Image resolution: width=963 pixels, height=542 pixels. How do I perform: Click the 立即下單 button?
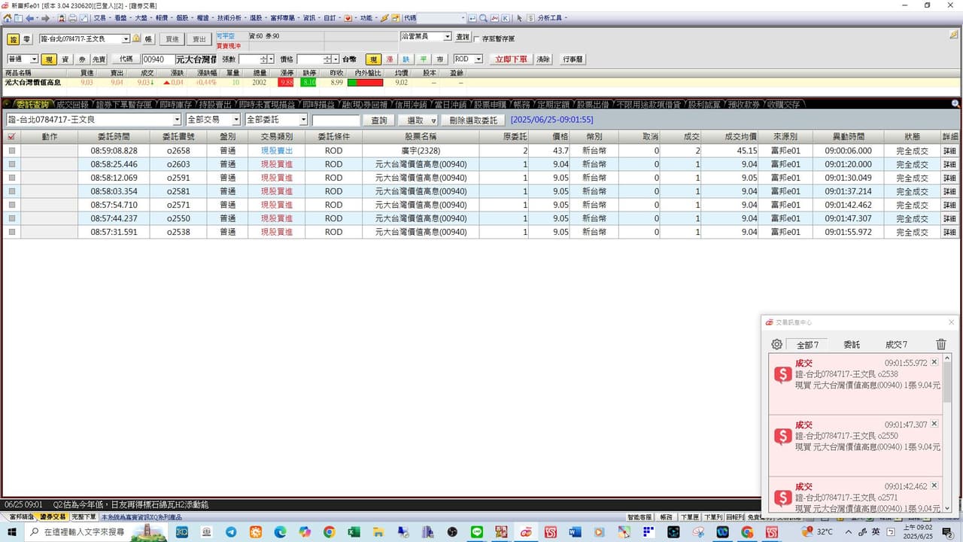[511, 59]
